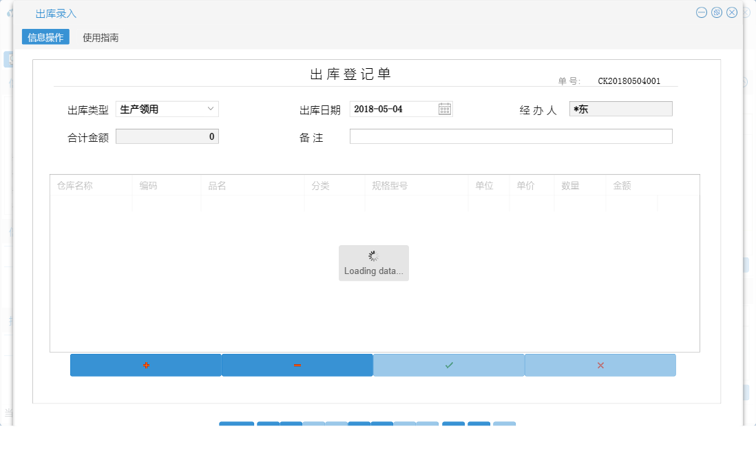756x451 pixels.
Task: Minimize the 出库录入 window
Action: pyautogui.click(x=701, y=12)
